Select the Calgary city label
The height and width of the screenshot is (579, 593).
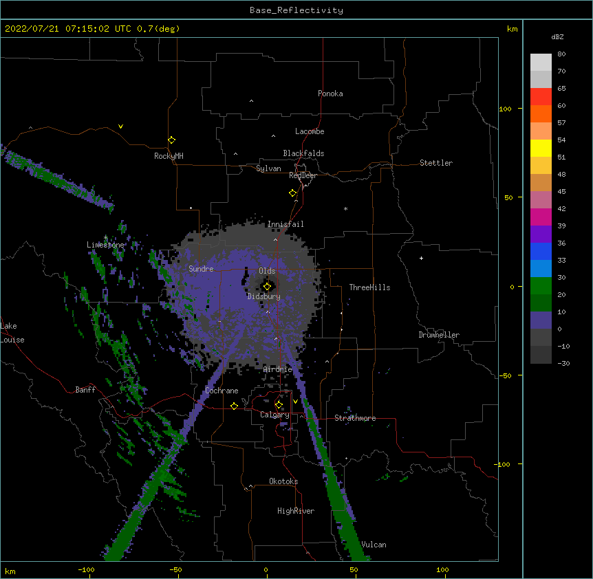pyautogui.click(x=274, y=415)
